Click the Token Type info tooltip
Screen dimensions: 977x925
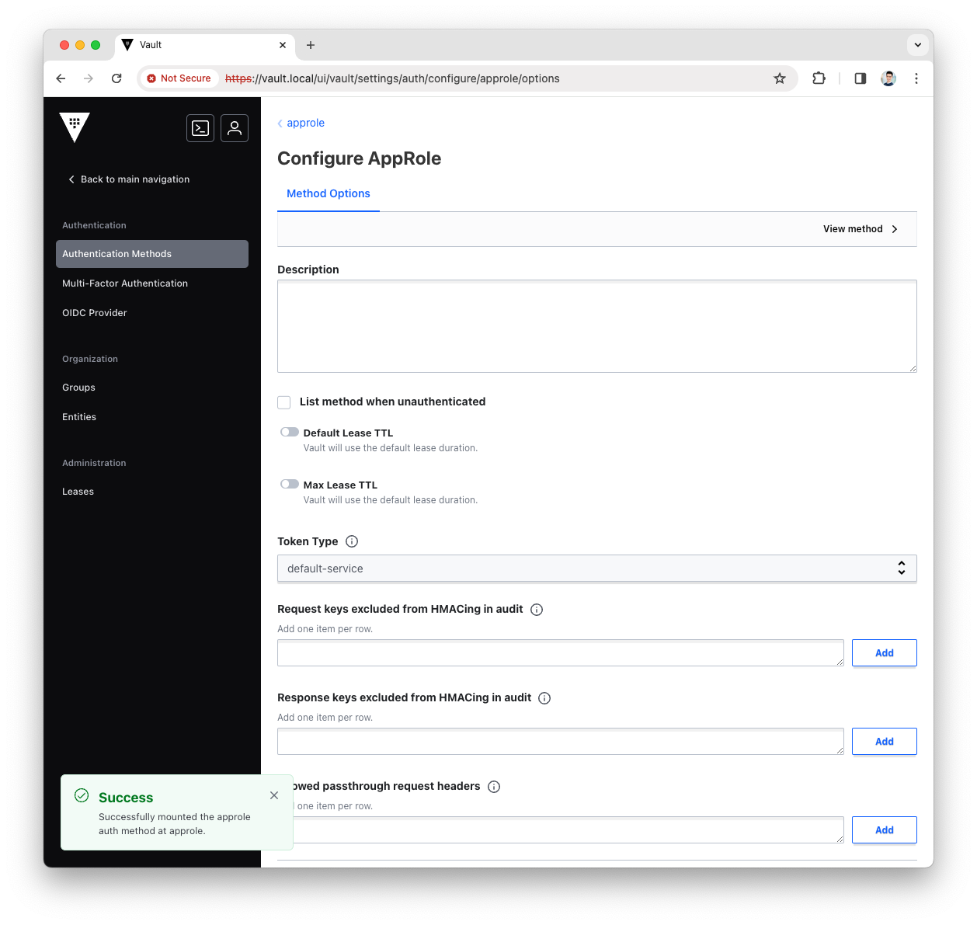coord(351,541)
